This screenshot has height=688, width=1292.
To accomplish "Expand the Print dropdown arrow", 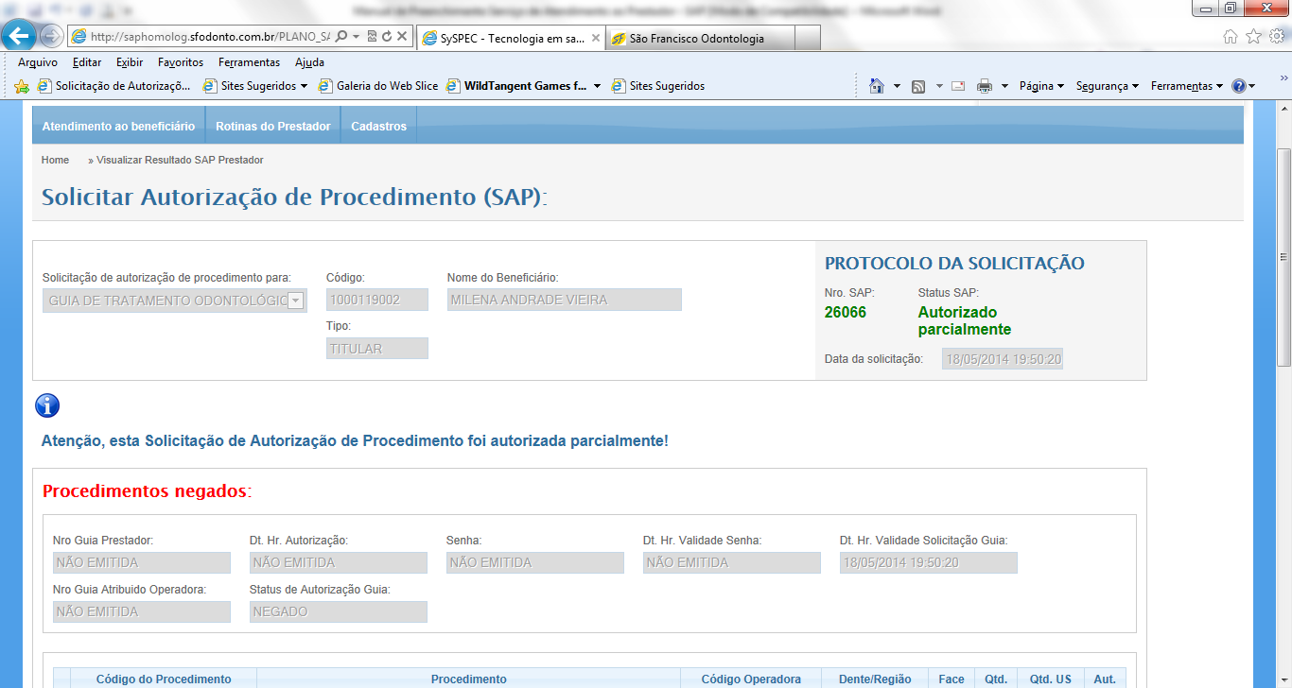I will point(1004,86).
